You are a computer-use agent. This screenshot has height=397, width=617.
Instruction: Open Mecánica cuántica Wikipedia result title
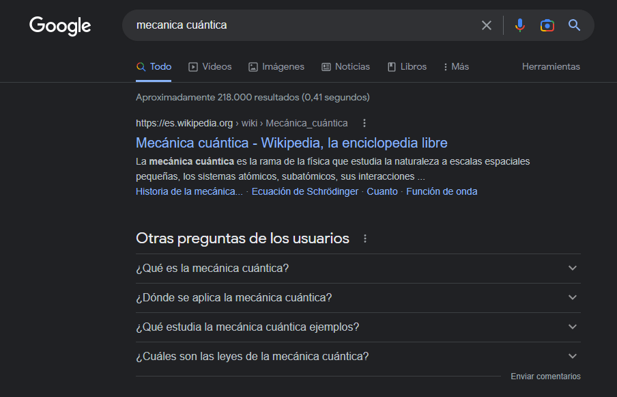(x=291, y=143)
